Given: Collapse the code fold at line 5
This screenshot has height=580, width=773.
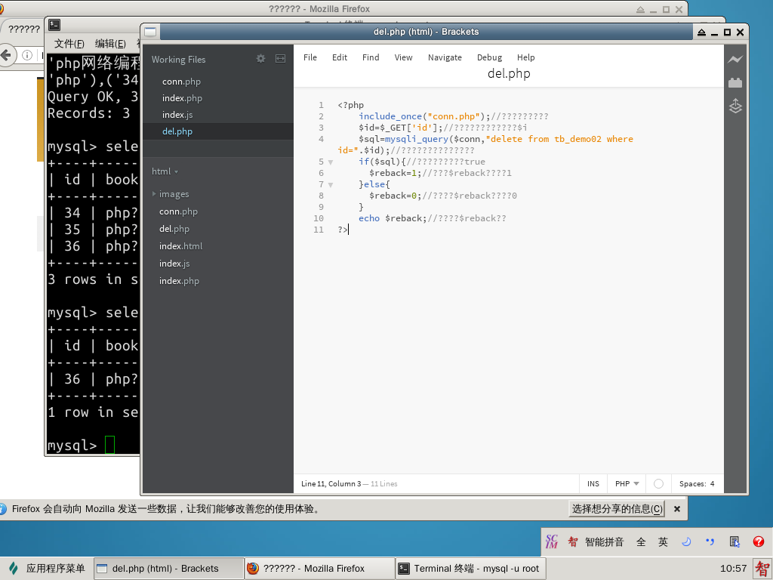Looking at the screenshot, I should 331,162.
